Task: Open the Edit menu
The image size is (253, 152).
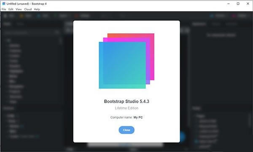Action: (11, 9)
